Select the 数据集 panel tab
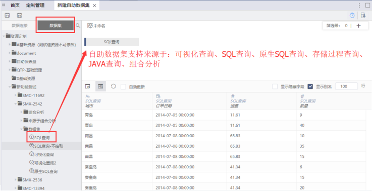This screenshot has width=372, height=191. click(x=56, y=26)
